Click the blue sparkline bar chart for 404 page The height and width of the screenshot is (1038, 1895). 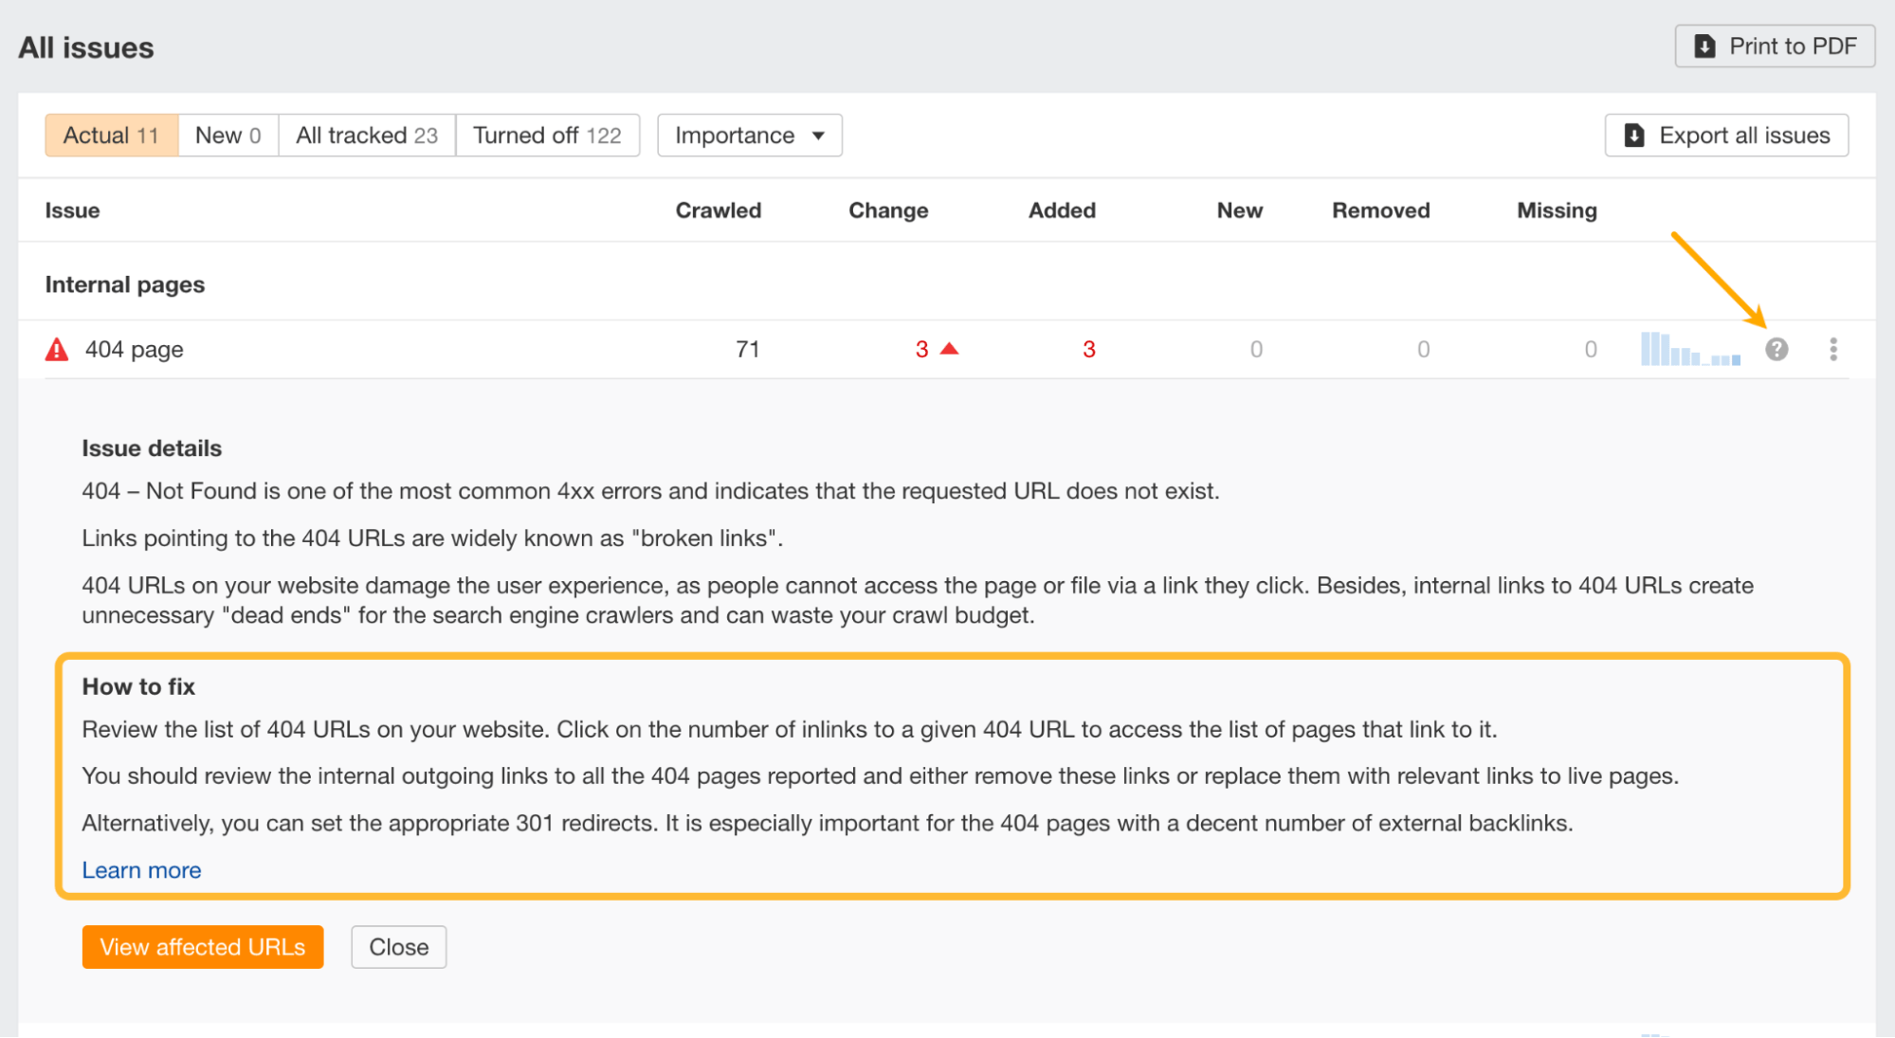(1690, 349)
